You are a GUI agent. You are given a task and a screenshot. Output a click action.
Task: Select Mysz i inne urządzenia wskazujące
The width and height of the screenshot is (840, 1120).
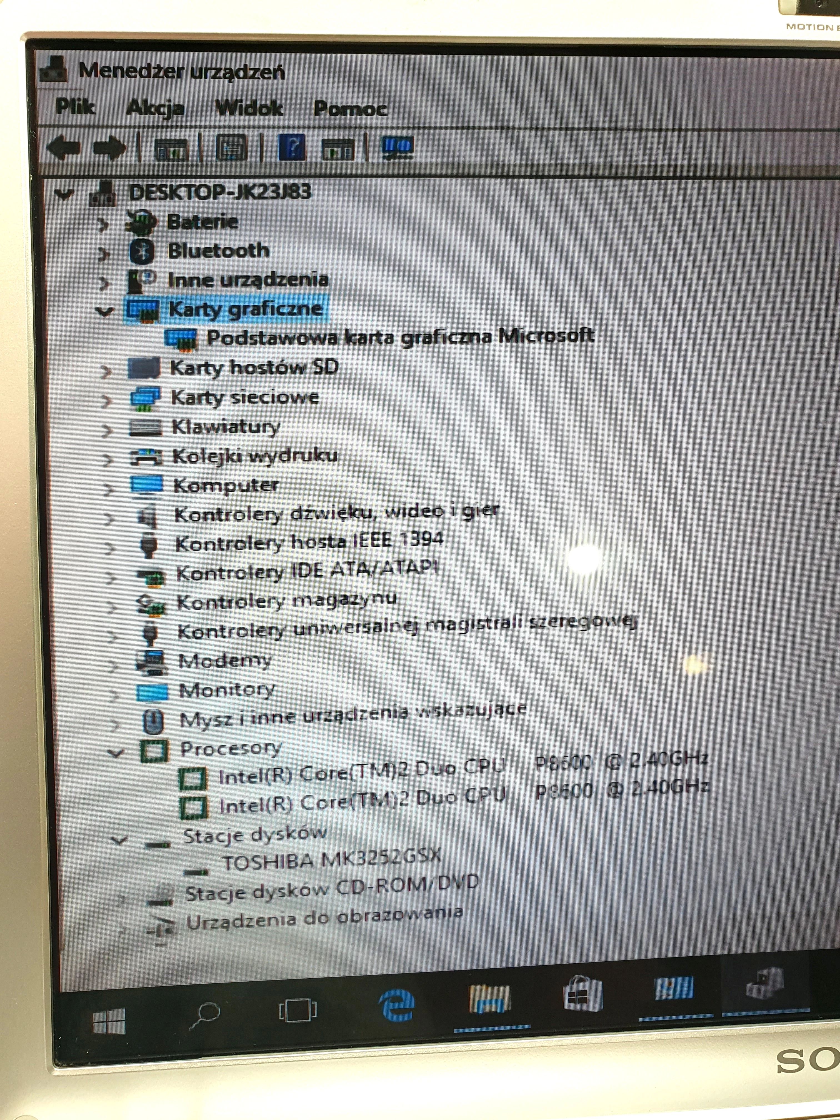353,715
